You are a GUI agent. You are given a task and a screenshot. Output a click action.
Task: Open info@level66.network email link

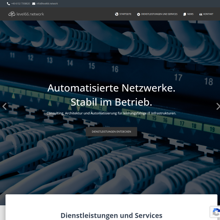coord(47,4)
